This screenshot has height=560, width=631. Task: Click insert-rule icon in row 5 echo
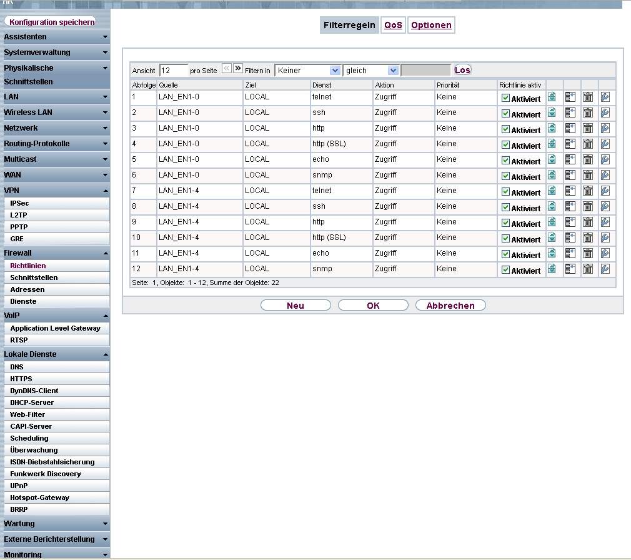tap(570, 160)
